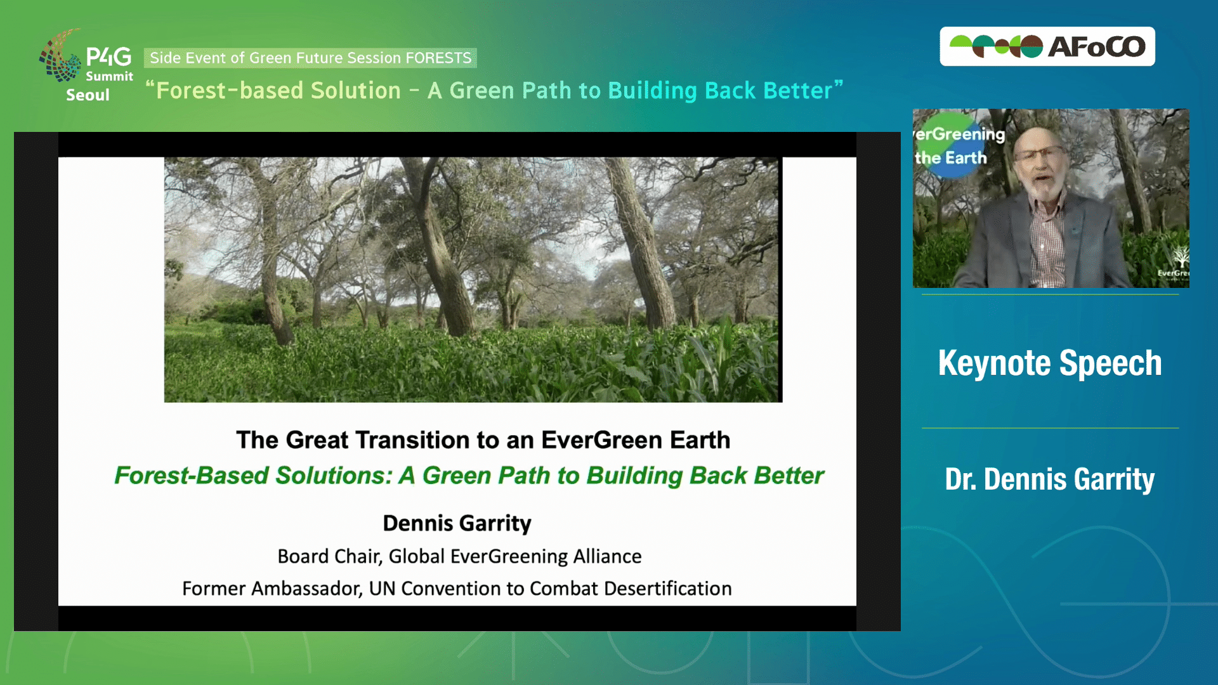Click the P4G Summit Seoul logo
1218x685 pixels.
tap(86, 65)
